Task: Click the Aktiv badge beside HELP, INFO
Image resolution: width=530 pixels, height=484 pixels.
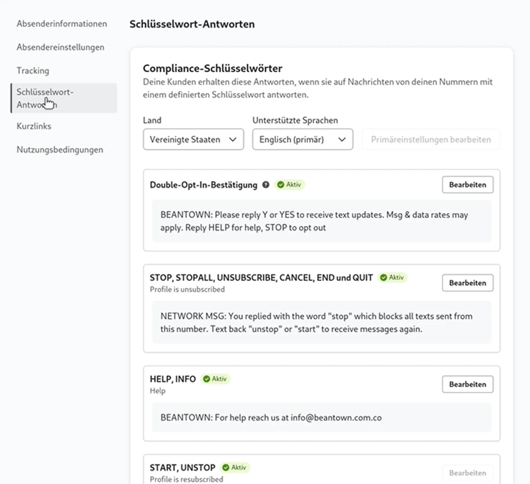Action: 215,379
